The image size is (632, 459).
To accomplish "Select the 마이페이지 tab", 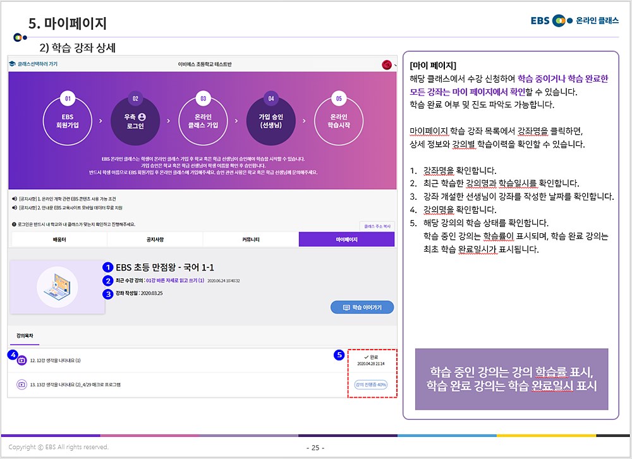I will 346,239.
